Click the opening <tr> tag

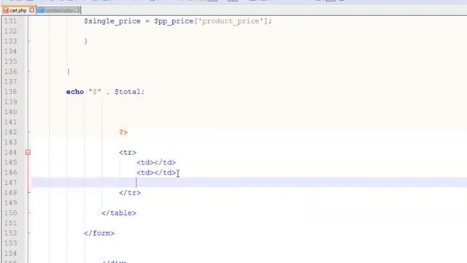pyautogui.click(x=128, y=153)
